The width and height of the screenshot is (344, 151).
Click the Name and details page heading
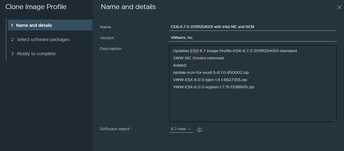click(x=128, y=7)
